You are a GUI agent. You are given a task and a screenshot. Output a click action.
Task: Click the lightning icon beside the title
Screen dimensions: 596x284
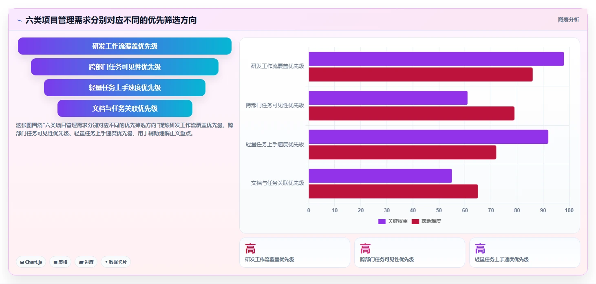coord(20,20)
